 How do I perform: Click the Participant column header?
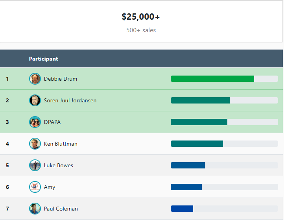point(43,59)
